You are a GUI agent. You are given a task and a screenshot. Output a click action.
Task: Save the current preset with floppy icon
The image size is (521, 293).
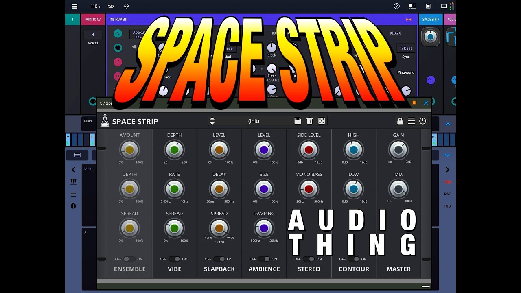pyautogui.click(x=298, y=121)
